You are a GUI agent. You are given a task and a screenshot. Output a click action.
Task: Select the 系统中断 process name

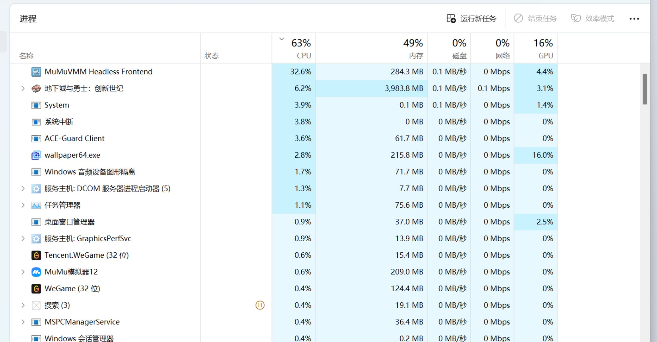(x=59, y=122)
